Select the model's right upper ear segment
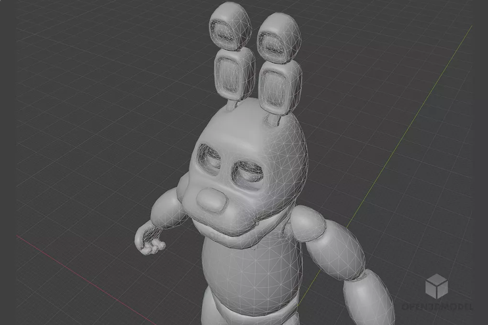Screen dimensions: 488x325 (x=279, y=38)
